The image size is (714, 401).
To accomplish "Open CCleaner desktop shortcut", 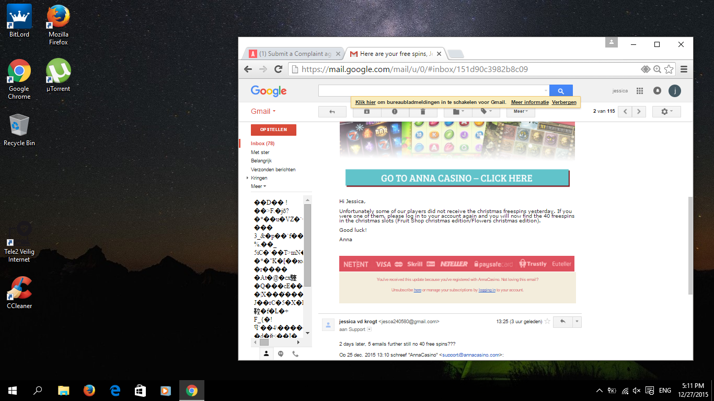I will click(x=19, y=292).
